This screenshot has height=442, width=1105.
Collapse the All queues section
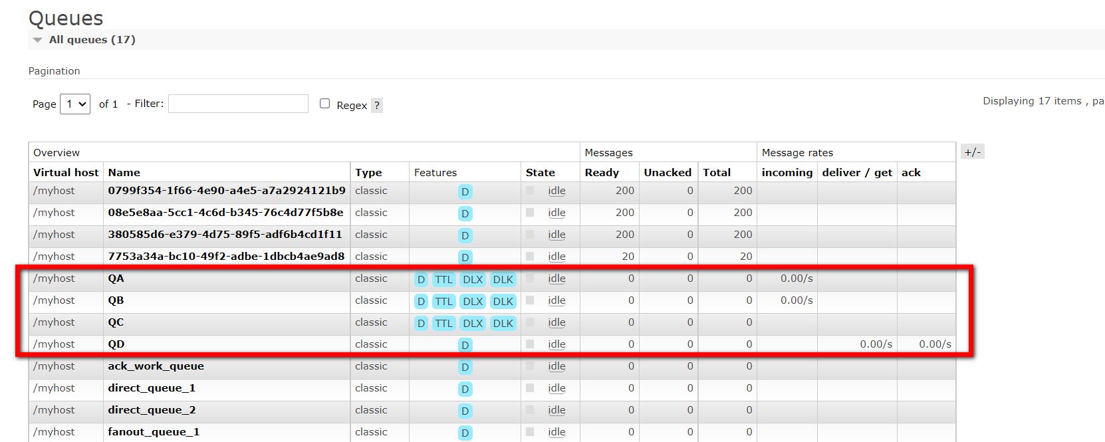pos(38,40)
